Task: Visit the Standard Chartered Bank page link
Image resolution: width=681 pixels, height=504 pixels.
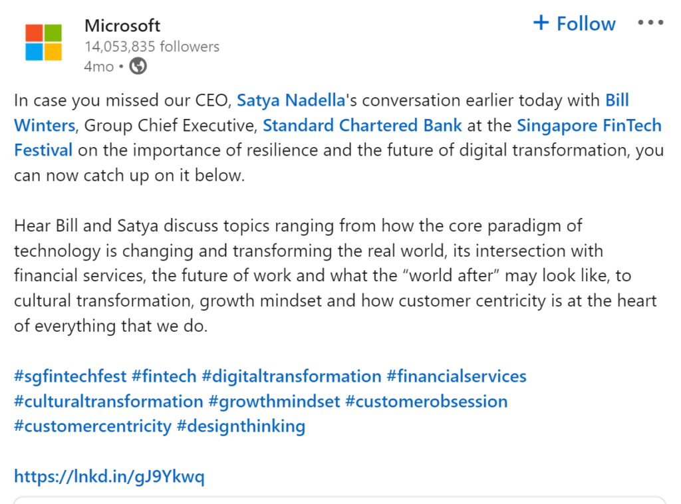Action: 362,125
